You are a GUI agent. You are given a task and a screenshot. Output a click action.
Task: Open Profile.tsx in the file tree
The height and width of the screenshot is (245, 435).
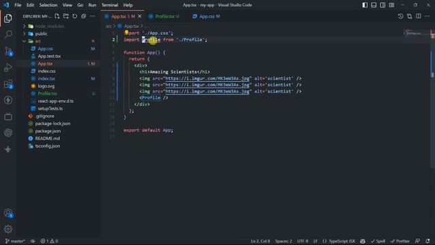48,94
